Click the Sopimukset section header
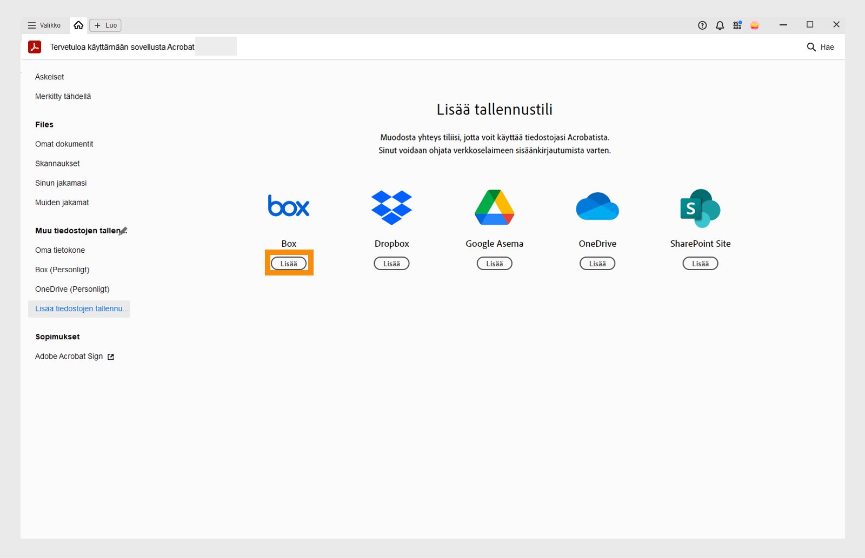 coord(58,337)
